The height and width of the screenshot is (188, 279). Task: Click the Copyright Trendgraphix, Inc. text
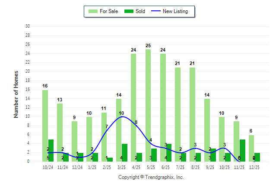click(151, 177)
